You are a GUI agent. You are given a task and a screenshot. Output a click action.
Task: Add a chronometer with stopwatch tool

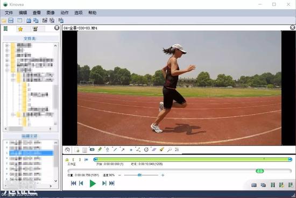click(x=146, y=150)
